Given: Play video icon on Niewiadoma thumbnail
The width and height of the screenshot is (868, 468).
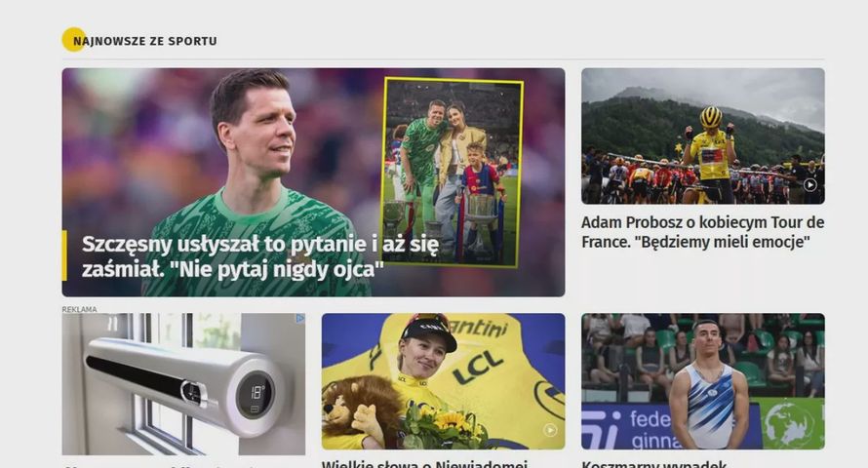Looking at the screenshot, I should click(x=550, y=430).
